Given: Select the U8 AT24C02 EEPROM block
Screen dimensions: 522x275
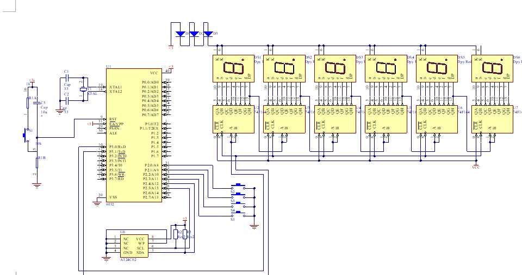Looking at the screenshot, I should 134,246.
